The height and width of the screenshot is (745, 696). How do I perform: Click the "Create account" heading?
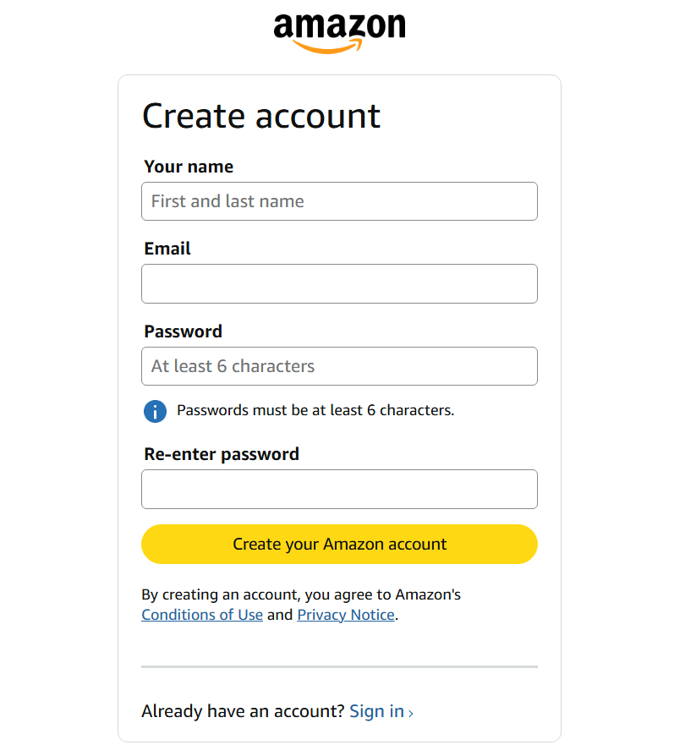coord(261,116)
